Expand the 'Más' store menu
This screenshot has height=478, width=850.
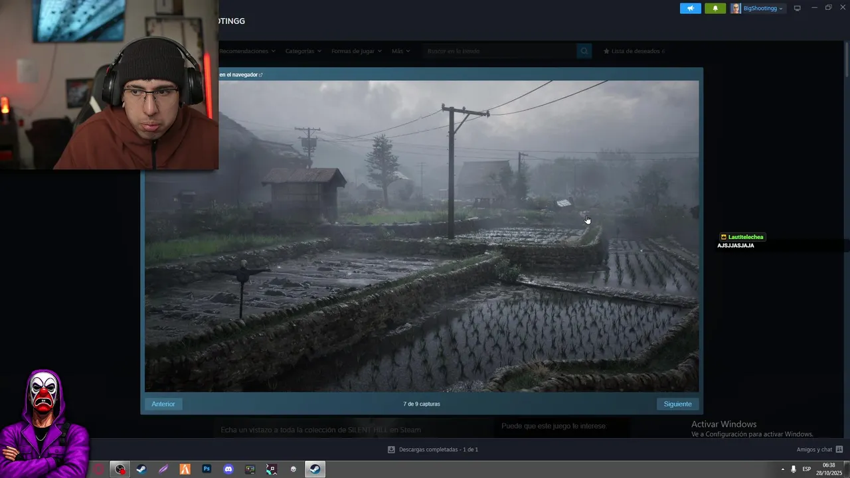[x=400, y=51]
